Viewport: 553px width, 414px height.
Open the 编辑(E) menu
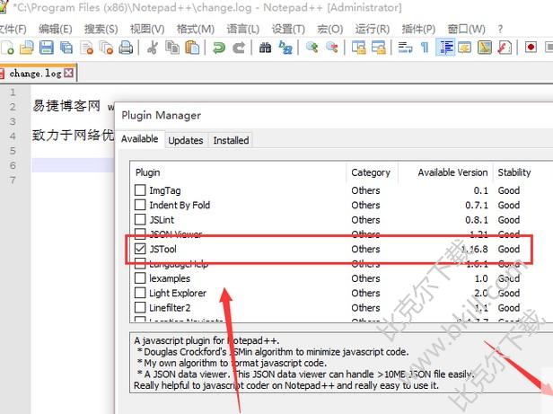[56, 29]
